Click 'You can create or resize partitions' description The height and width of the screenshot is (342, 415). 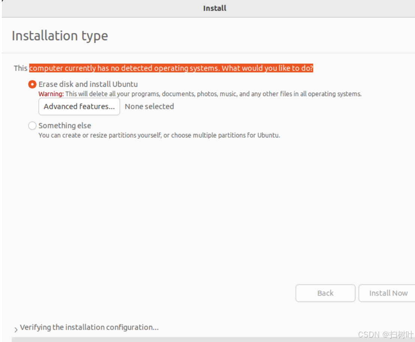(x=159, y=135)
